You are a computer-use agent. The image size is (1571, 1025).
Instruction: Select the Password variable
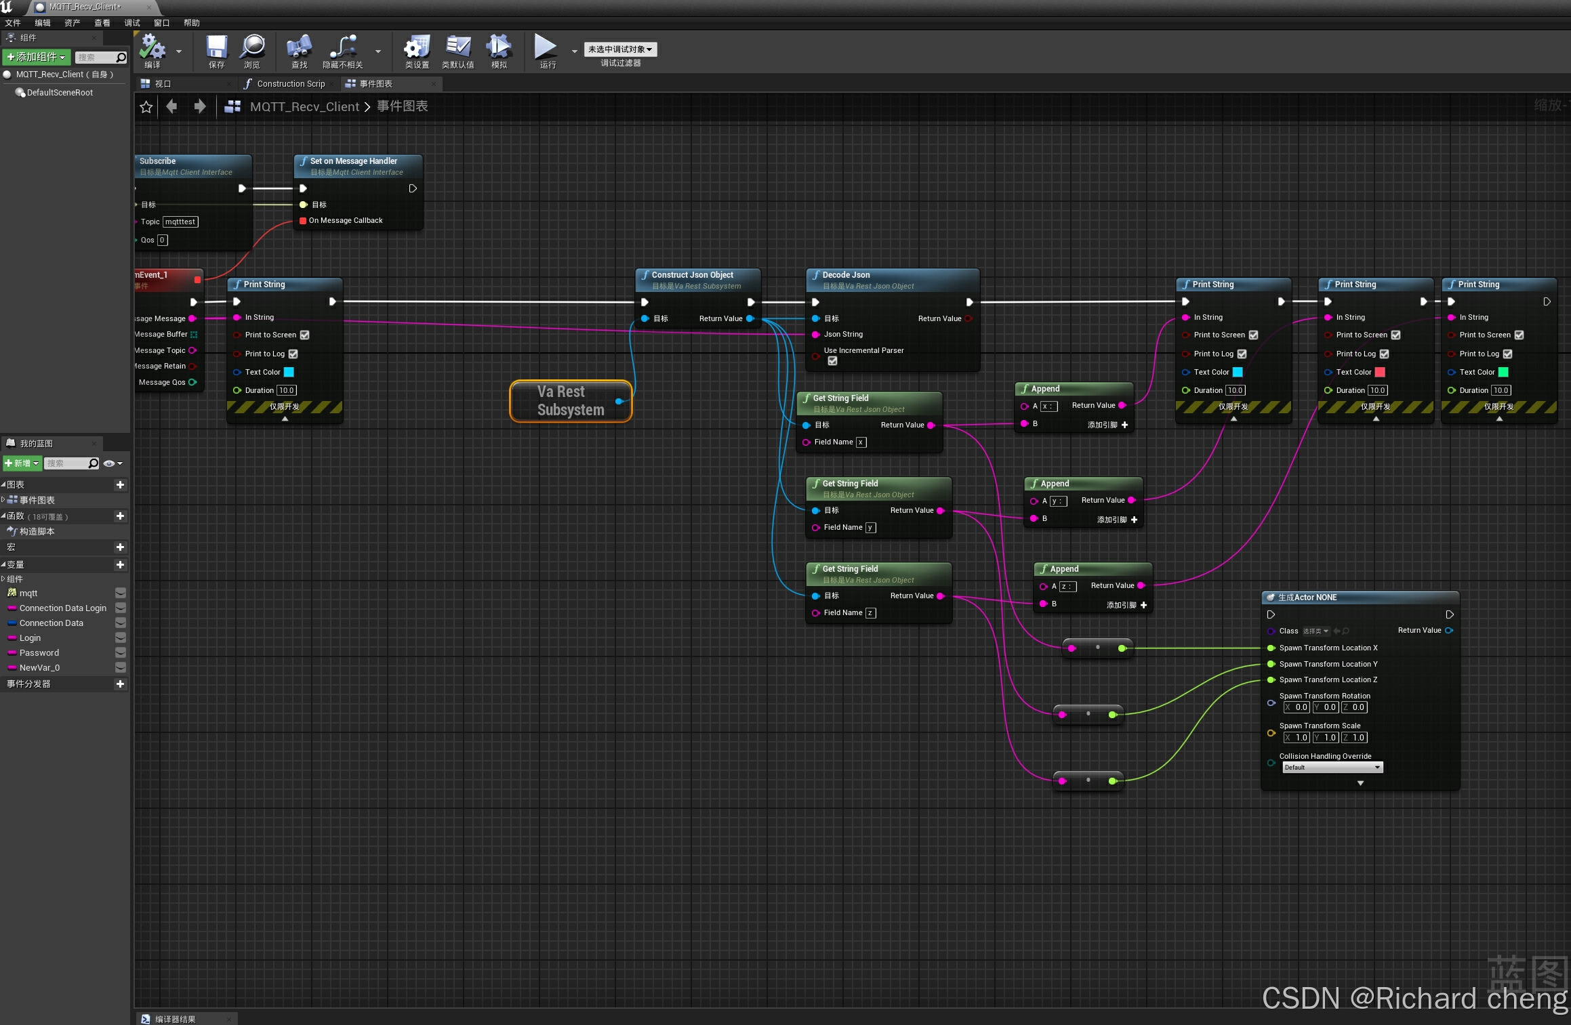tap(39, 653)
